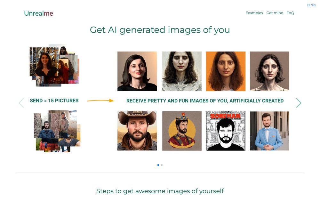The width and height of the screenshot is (320, 200).
Task: Click the woman photo collage
Action: [x=54, y=66]
